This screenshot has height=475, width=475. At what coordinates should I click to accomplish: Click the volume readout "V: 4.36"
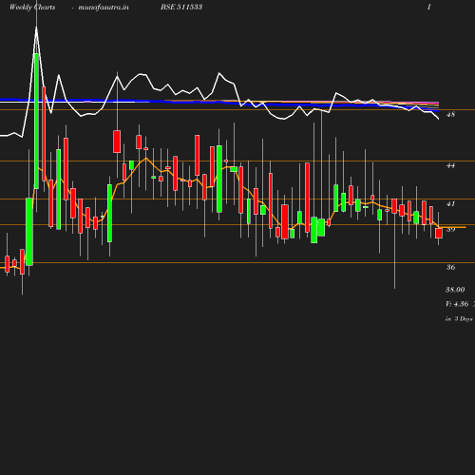point(457,304)
